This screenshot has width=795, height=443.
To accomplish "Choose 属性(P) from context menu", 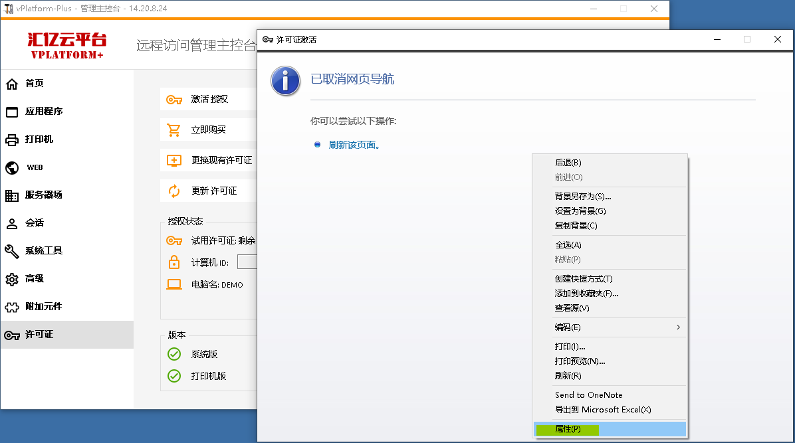I will click(568, 429).
